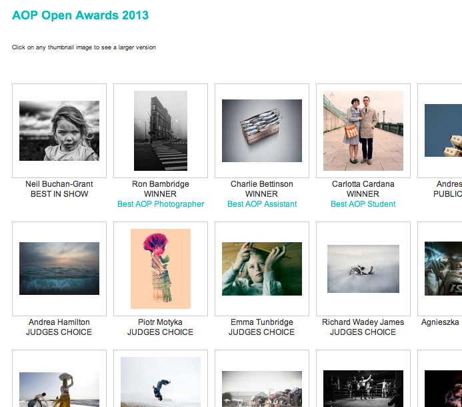This screenshot has width=462, height=407.
Task: Click JUDGES CHOICE under Emma Tunbridge
Action: pyautogui.click(x=261, y=332)
